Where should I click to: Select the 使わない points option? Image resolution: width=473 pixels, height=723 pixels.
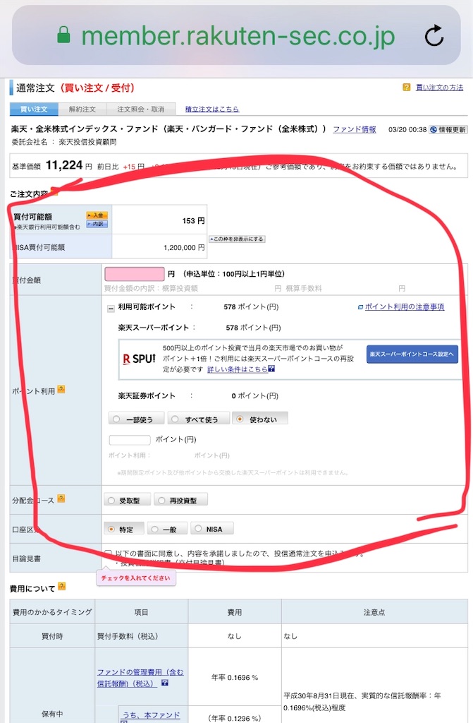pyautogui.click(x=259, y=419)
